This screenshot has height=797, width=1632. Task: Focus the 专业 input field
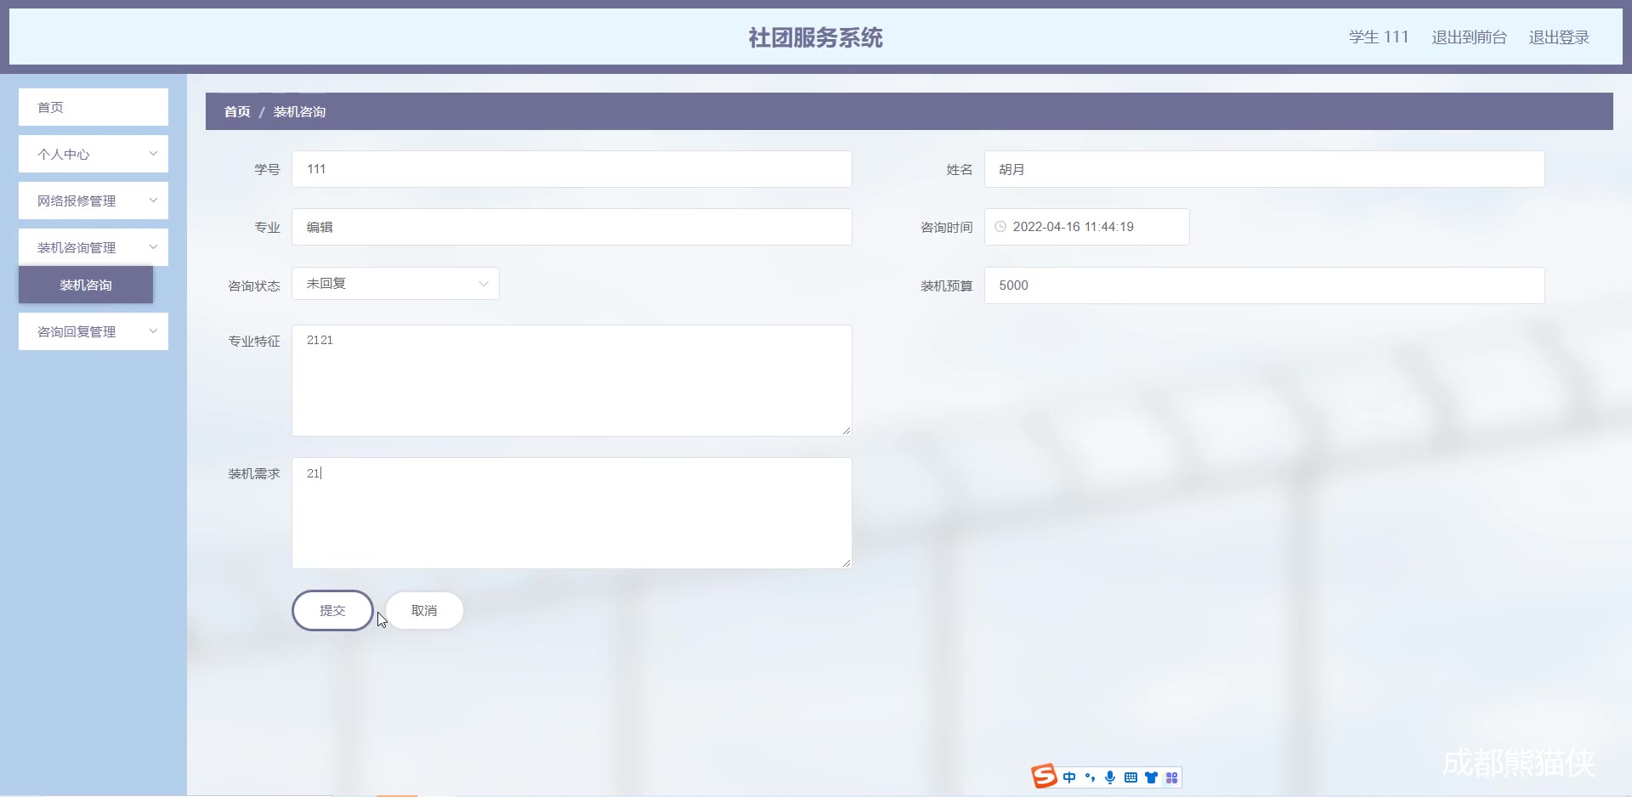(x=572, y=227)
